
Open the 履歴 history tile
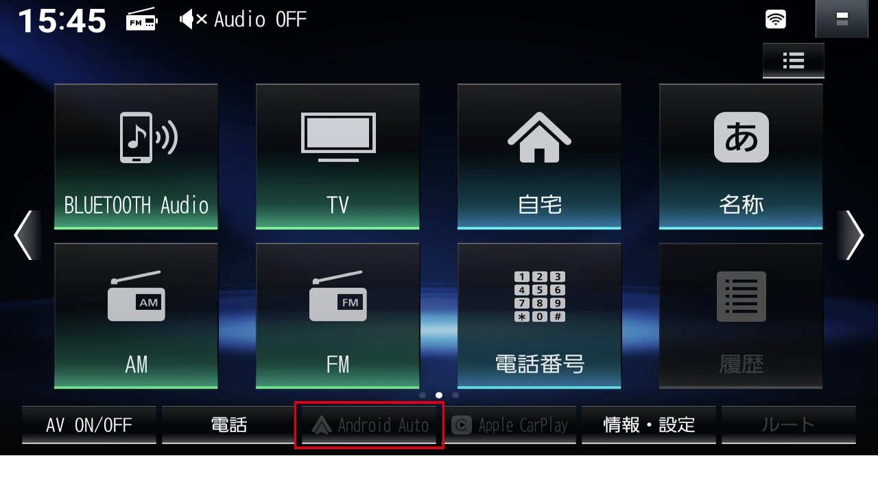point(741,316)
